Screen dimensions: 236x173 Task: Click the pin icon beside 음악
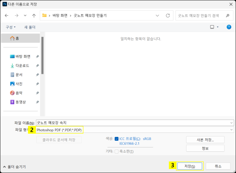point(37,93)
